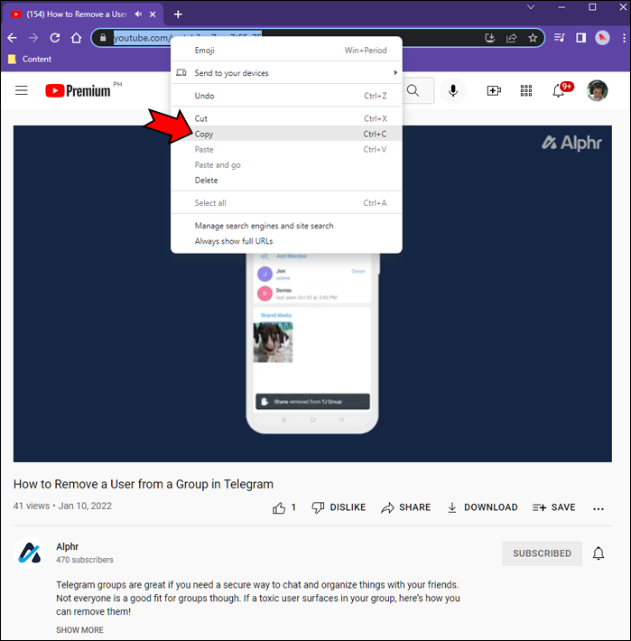Open the Alphr channel name link
The image size is (631, 641).
coord(68,546)
